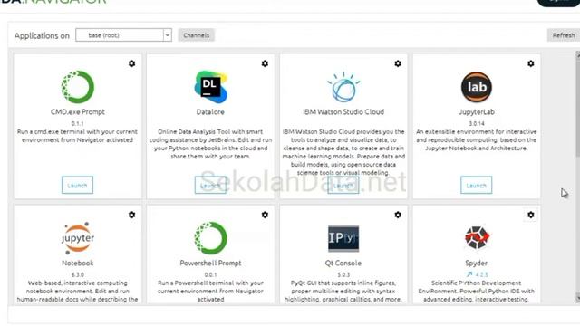Screen dimensions: 580x326
Task: Click the IBM Watson Studio Cloud title
Action: [343, 112]
